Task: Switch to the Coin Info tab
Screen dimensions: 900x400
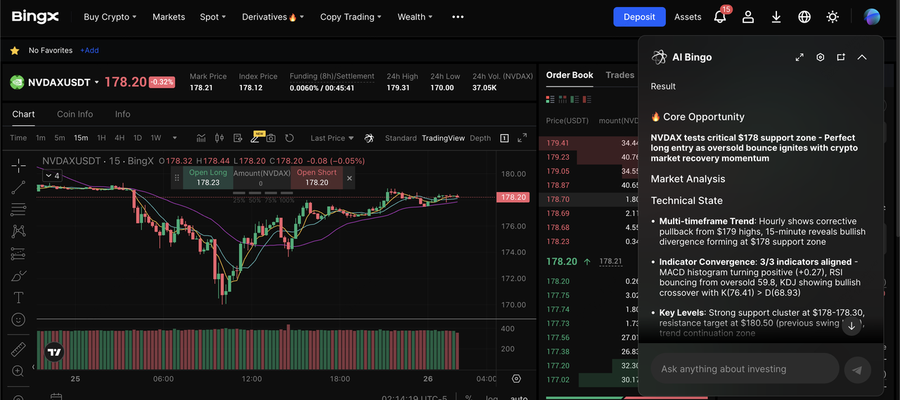Action: [x=75, y=114]
